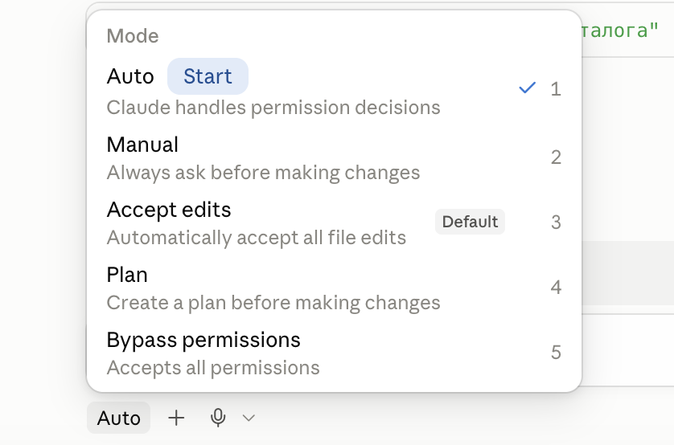Choose the Accept edits mode
This screenshot has height=445, width=674.
click(334, 223)
